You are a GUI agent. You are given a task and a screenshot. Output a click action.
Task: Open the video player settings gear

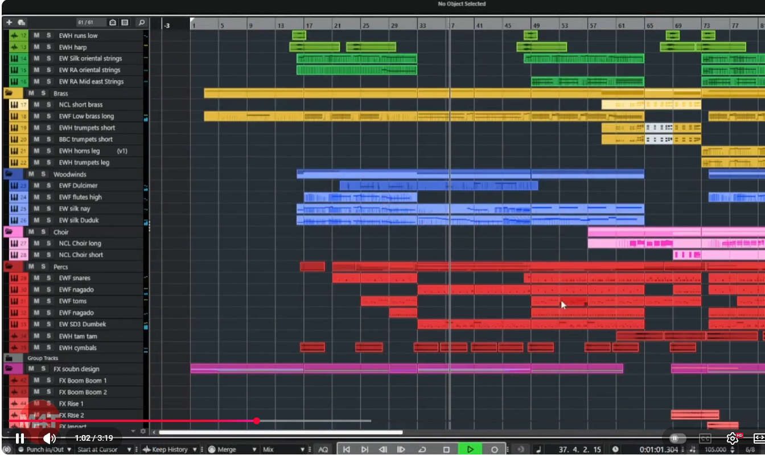pos(732,438)
